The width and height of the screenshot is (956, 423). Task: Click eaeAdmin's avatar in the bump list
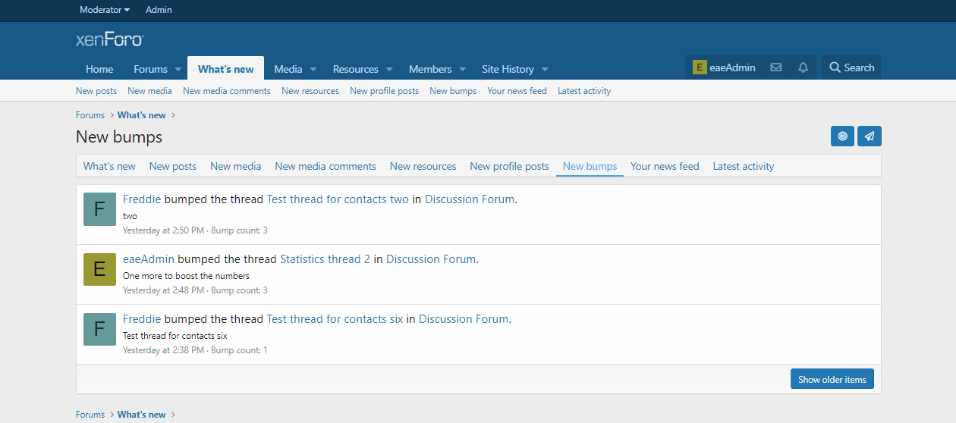99,269
